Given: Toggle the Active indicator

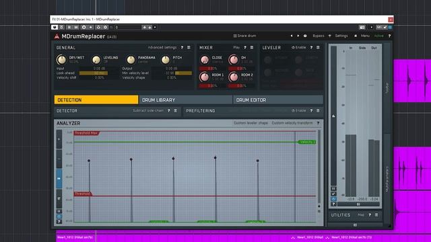Looking at the screenshot, I should click(378, 36).
